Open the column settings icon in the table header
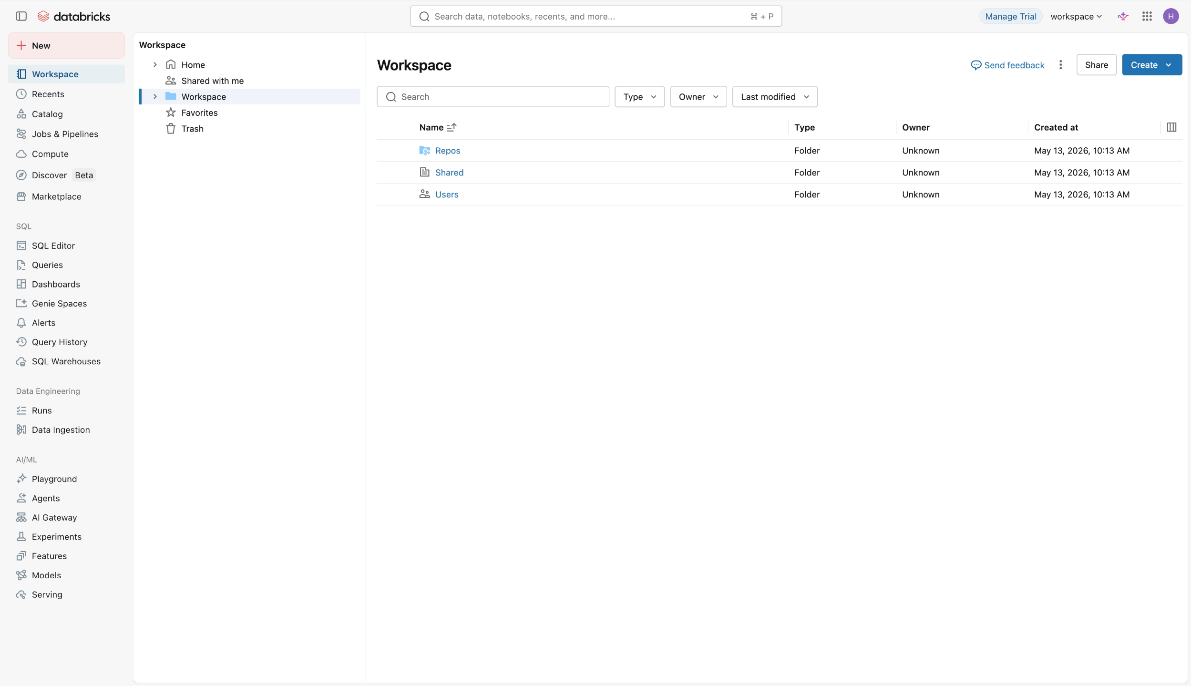This screenshot has width=1191, height=686. pos(1171,127)
